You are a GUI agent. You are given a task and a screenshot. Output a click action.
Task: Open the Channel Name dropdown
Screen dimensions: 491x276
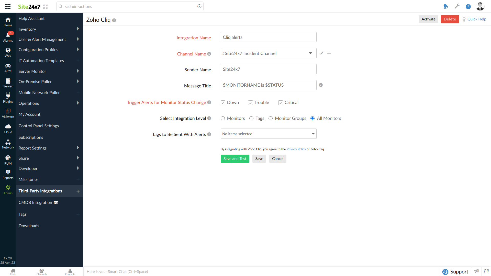pyautogui.click(x=269, y=53)
